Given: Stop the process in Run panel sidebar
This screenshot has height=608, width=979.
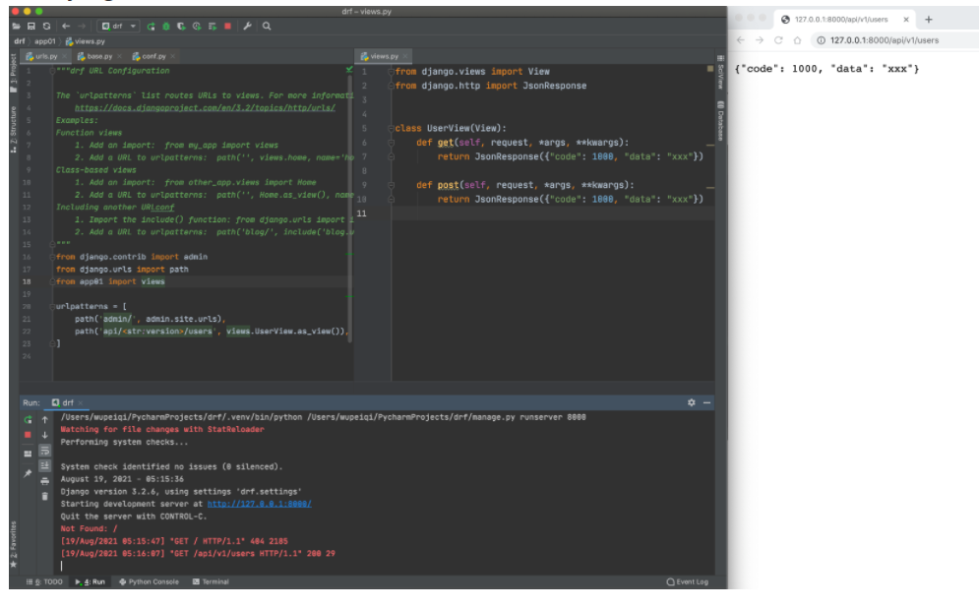Looking at the screenshot, I should coord(28,435).
